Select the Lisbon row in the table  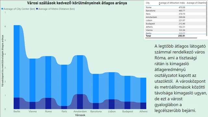point(175,20)
